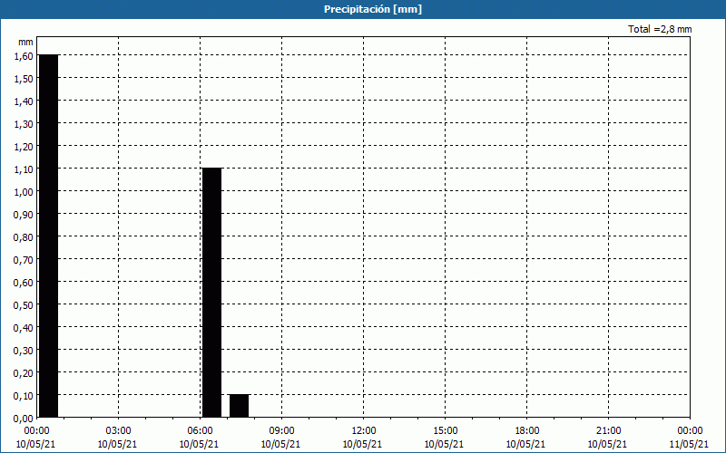Click the 1,60 mm rainfall bar at 00:00

(49, 236)
